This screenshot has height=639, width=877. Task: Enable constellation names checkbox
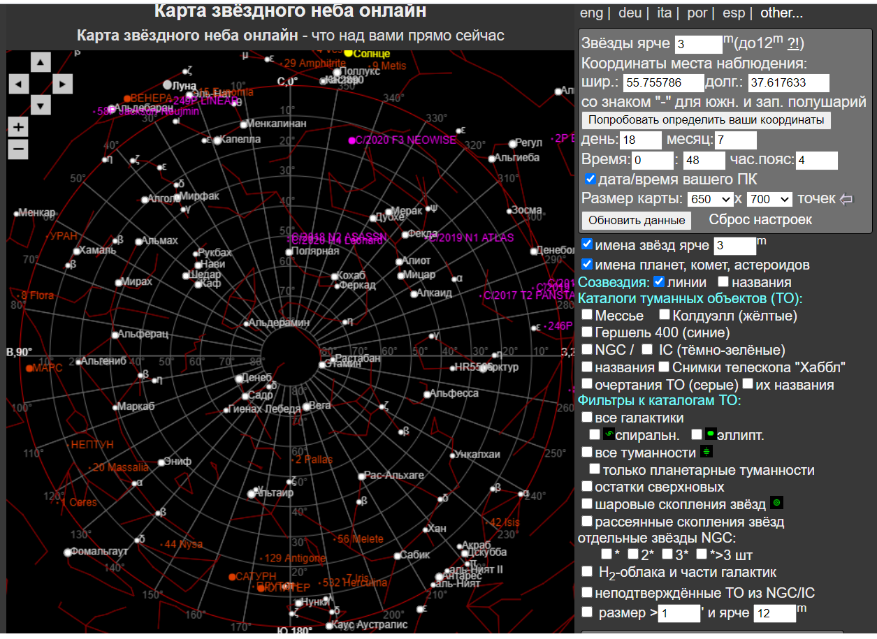click(x=724, y=282)
